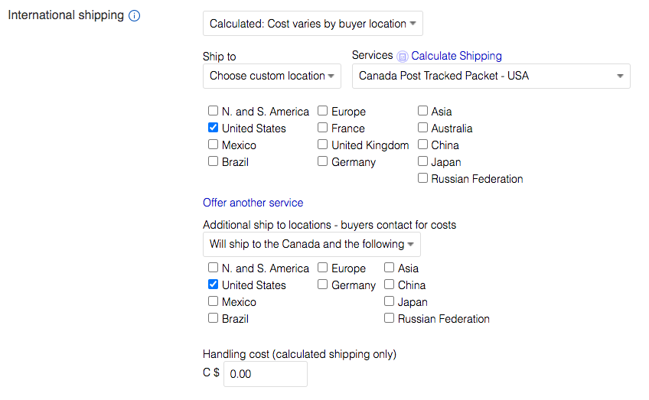The height and width of the screenshot is (400, 649).
Task: Expand the Choose custom location dropdown
Action: [272, 76]
